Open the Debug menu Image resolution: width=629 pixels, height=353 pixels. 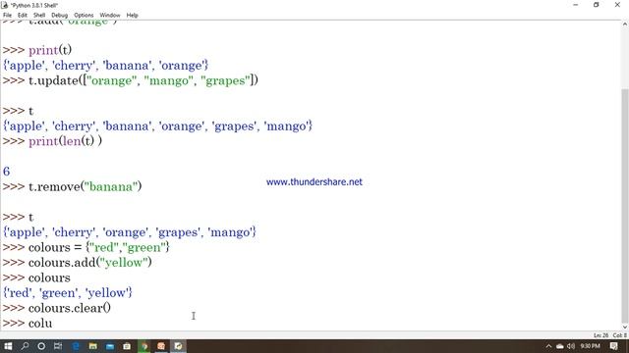[59, 16]
